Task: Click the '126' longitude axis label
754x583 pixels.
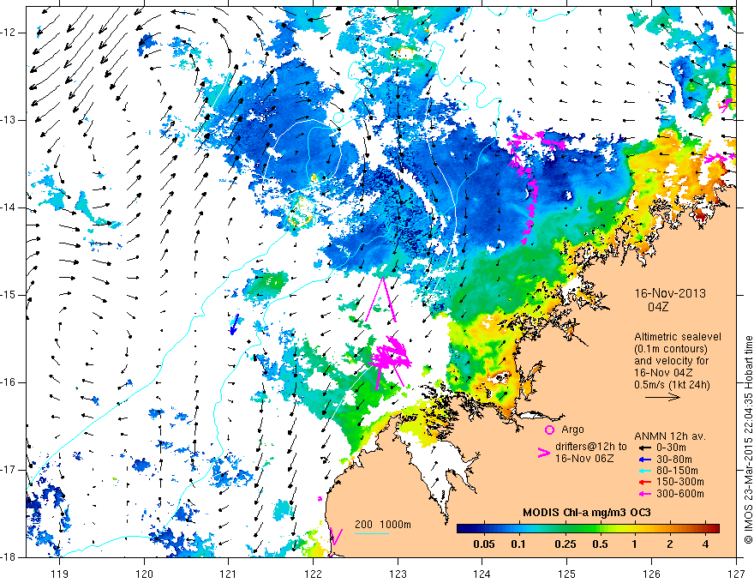Action: tap(651, 574)
